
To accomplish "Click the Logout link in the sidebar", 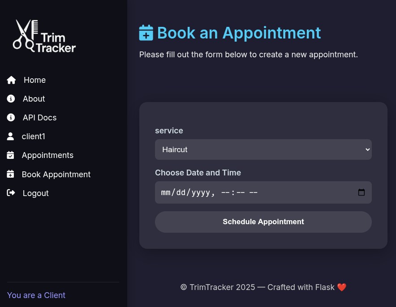I will pos(35,193).
